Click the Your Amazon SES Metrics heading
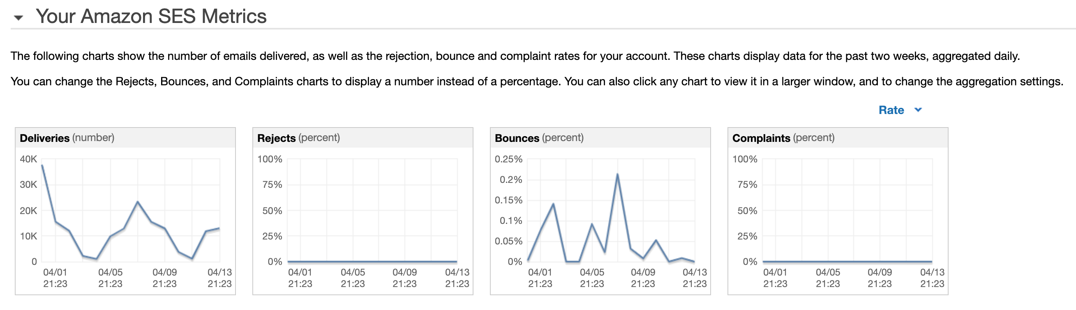Screen dimensions: 1076x310 click(151, 16)
